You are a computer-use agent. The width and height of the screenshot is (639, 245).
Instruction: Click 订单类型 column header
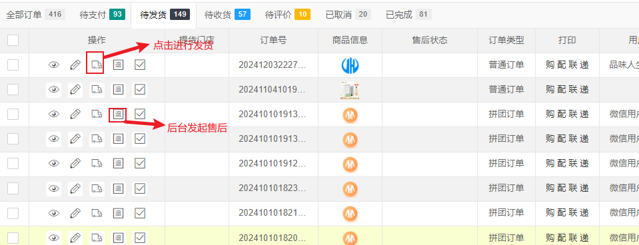(x=506, y=41)
